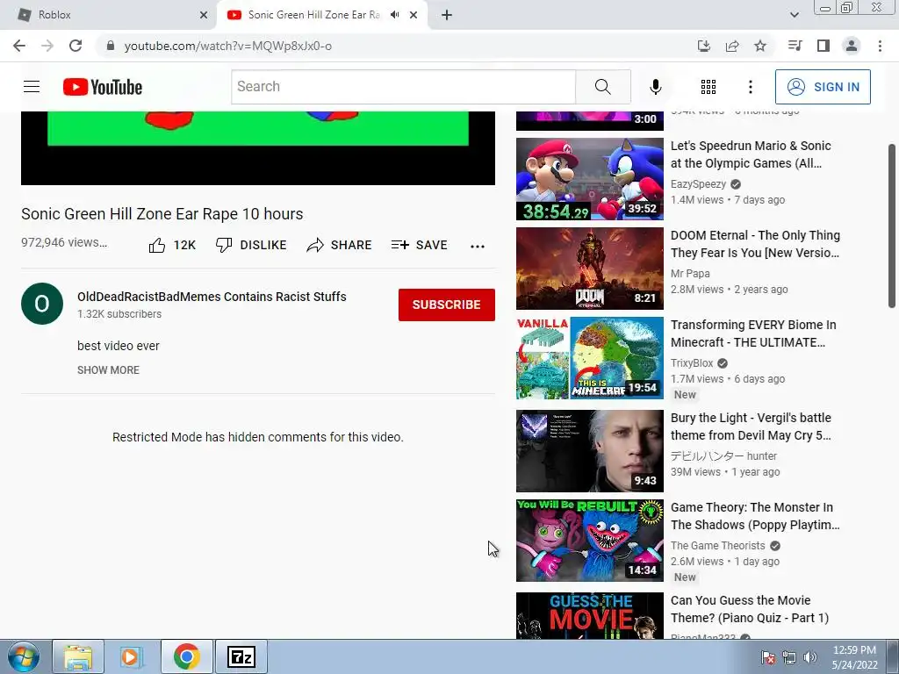Focus the YouTube search field

(x=404, y=87)
